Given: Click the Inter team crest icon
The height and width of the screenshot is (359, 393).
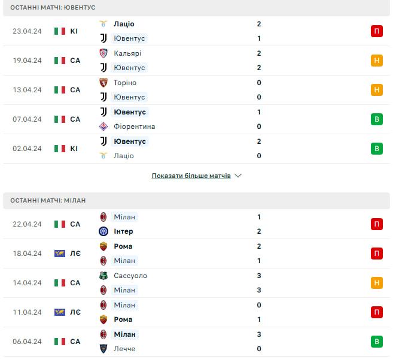Looking at the screenshot, I should click(x=103, y=231).
